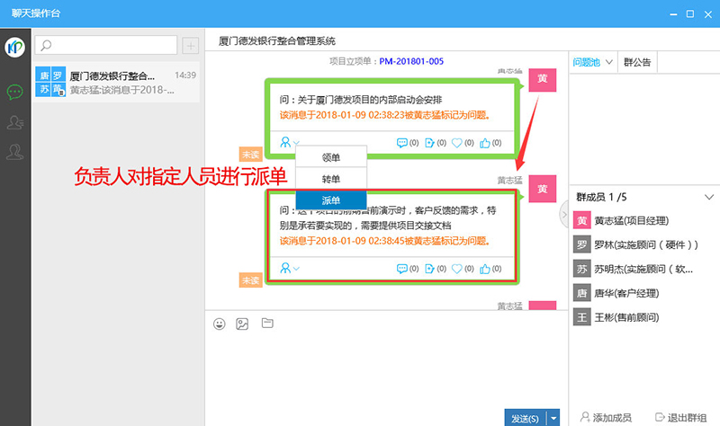Viewport: 720px width, 426px height.
Task: Click 未读 badge beside second question
Action: tap(251, 280)
